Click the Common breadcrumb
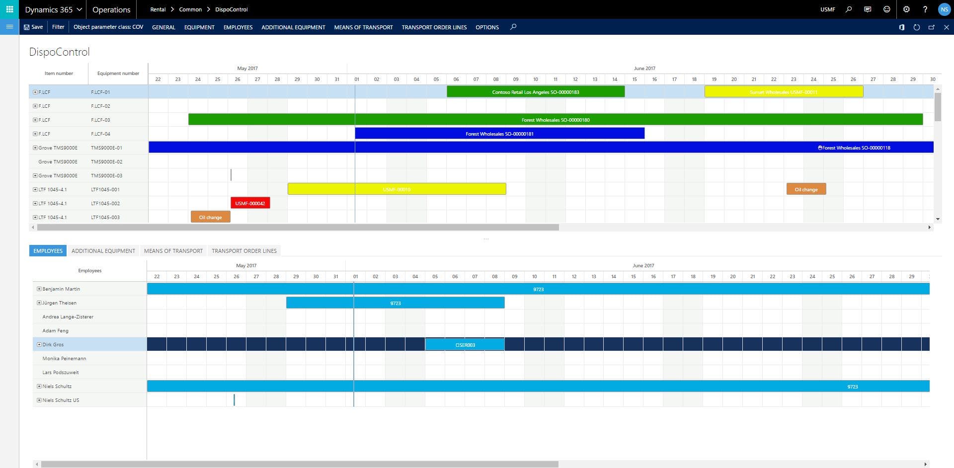The image size is (954, 468). (190, 9)
